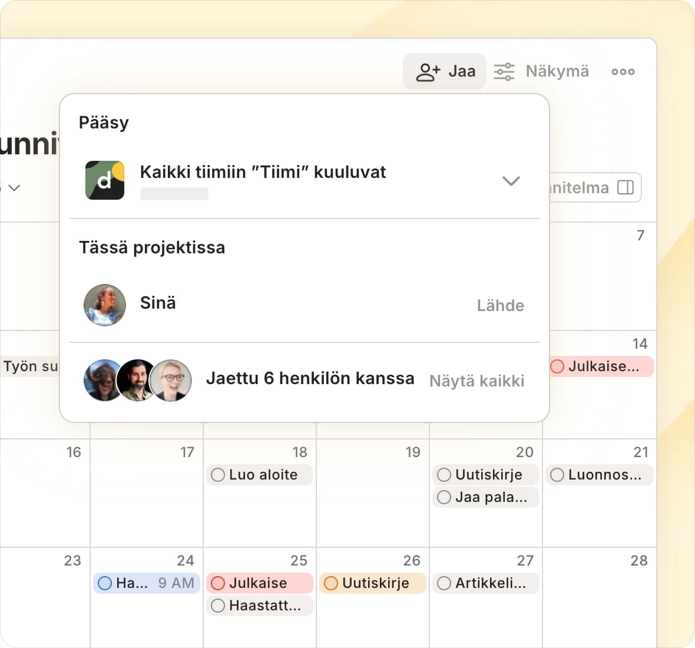
Task: Open Näkymä view settings sliders icon
Action: click(504, 72)
